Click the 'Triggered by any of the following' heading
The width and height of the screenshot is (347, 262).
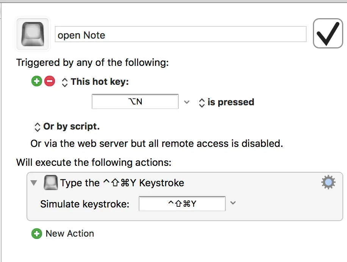92,62
